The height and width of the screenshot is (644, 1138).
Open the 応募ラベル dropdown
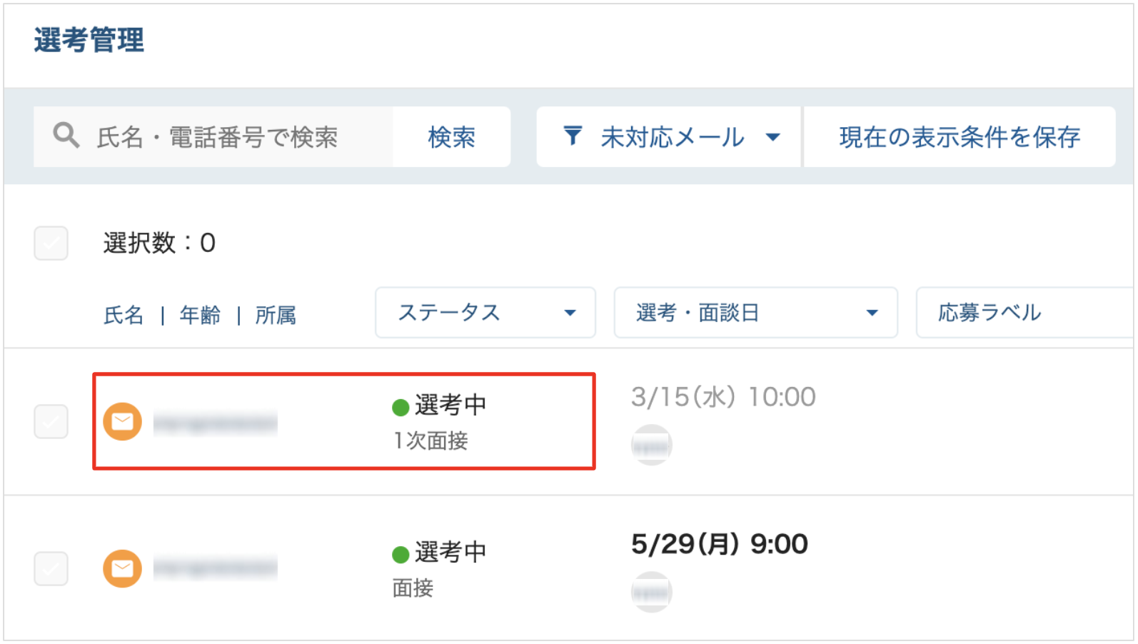tap(1026, 313)
